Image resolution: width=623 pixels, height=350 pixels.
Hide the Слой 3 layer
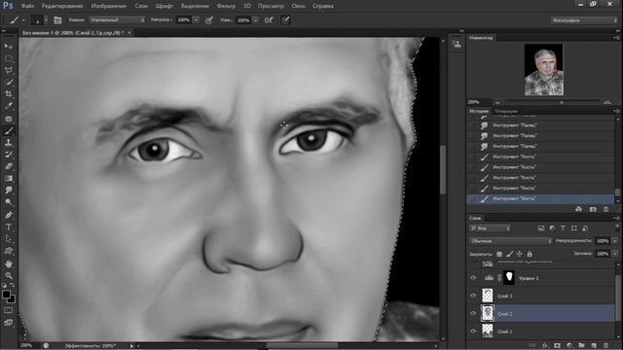pos(473,296)
